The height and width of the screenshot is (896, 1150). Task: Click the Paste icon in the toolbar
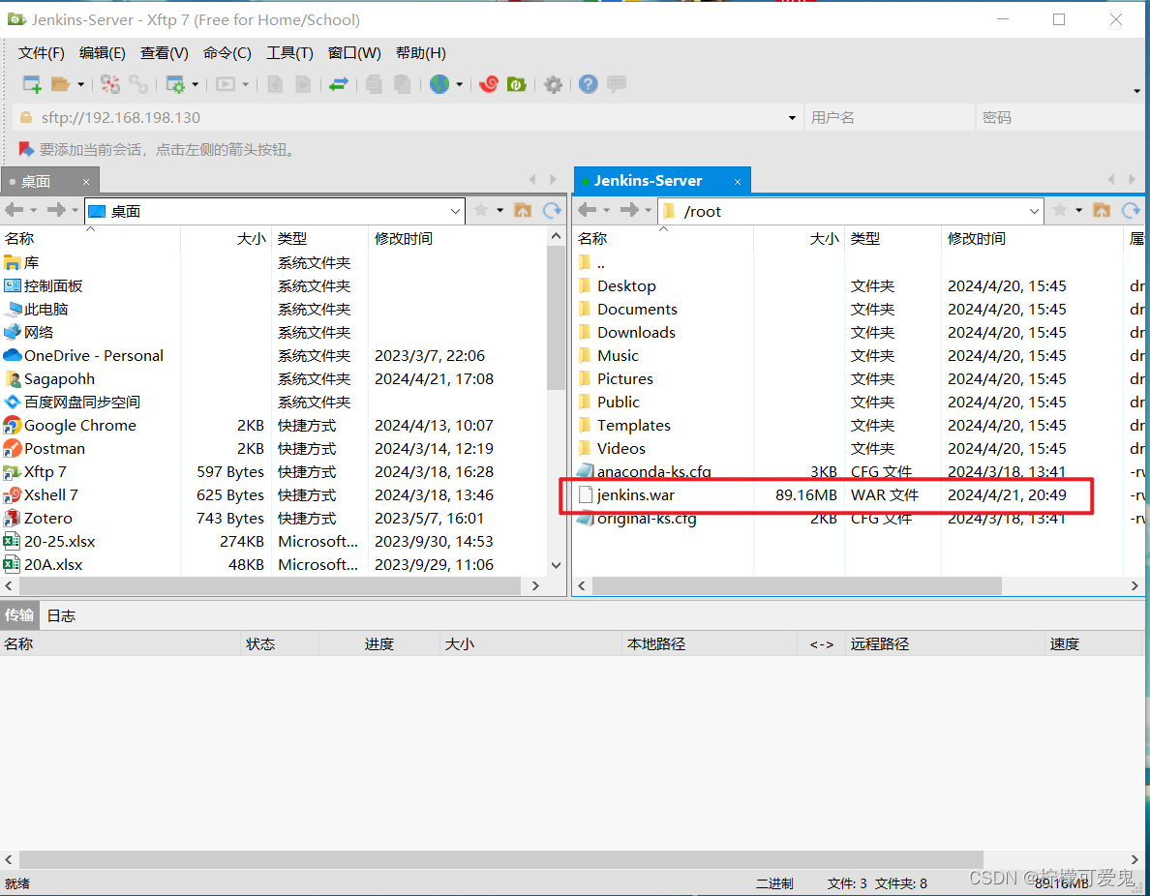click(x=402, y=84)
